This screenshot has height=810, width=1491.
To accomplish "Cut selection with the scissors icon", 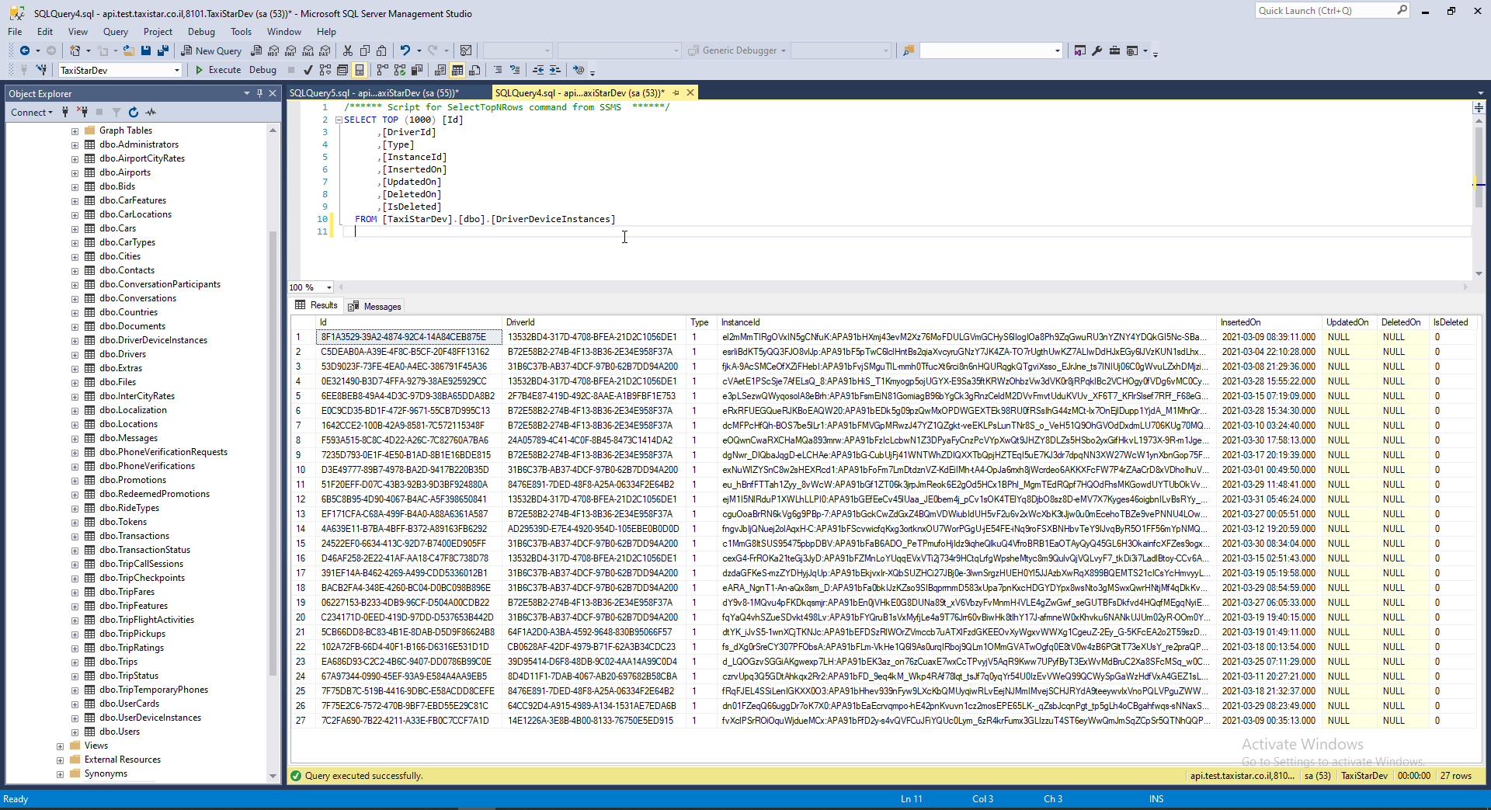I will point(347,50).
